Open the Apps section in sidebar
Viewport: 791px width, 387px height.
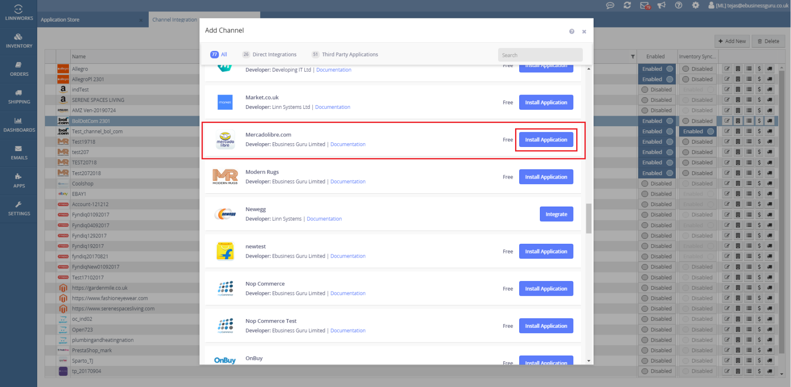tap(19, 181)
